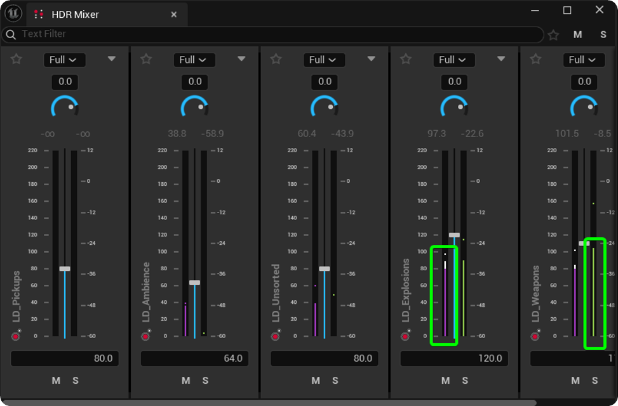
Task: Favorite the LD_Explosions channel star
Action: tap(406, 59)
